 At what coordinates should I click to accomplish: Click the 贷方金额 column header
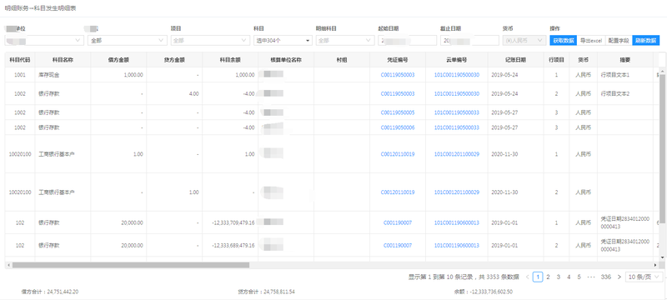click(174, 60)
